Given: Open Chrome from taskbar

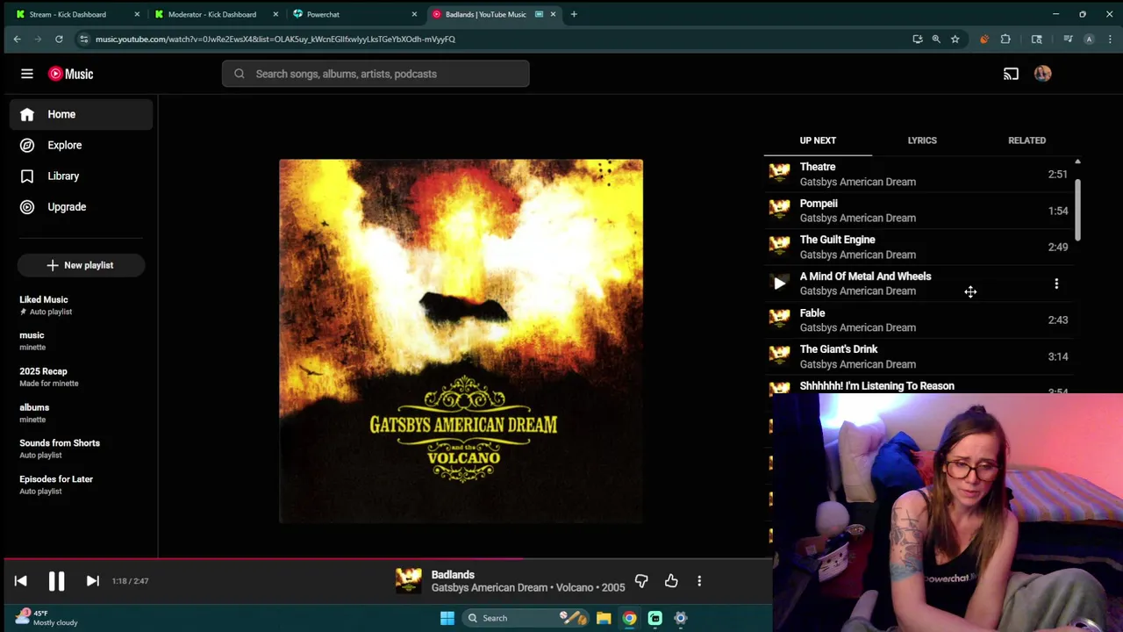Looking at the screenshot, I should click(x=629, y=618).
